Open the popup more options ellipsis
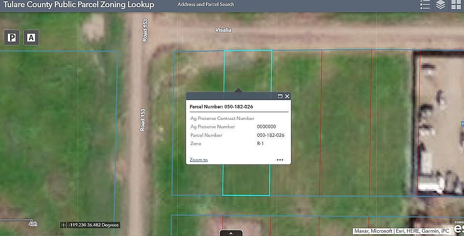This screenshot has width=464, height=236. pos(280,160)
